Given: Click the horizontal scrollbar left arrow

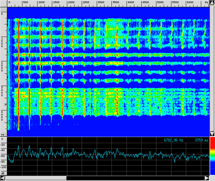Looking at the screenshot, I should [x=3, y=178].
